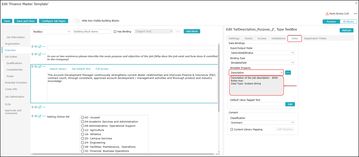Toggle visibility eye of the selected description textbox block
Image resolution: width=359 pixels, height=157 pixels.
36,66
